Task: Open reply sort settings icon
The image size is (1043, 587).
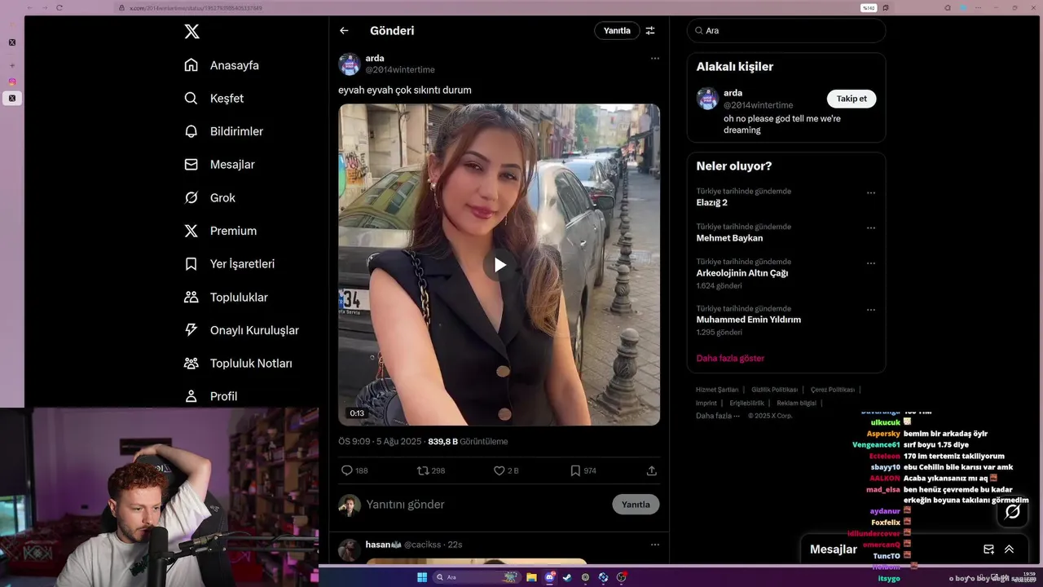Action: (x=650, y=31)
